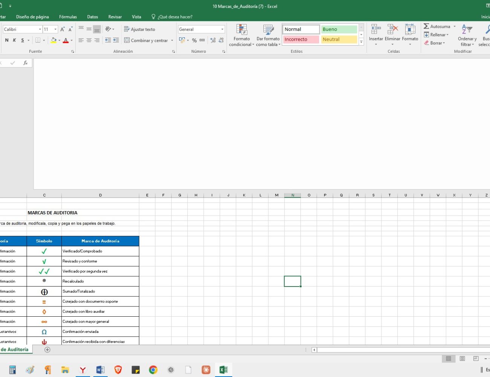Open the Diseño de página tab
Viewport: 490px width, 377px height.
32,17
